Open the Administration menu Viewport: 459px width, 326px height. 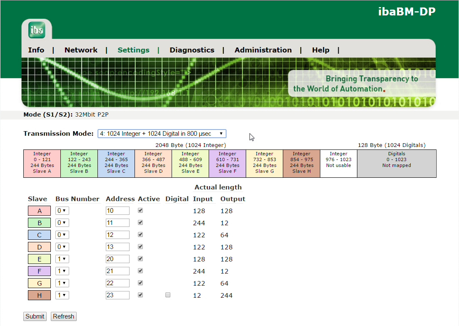[263, 50]
